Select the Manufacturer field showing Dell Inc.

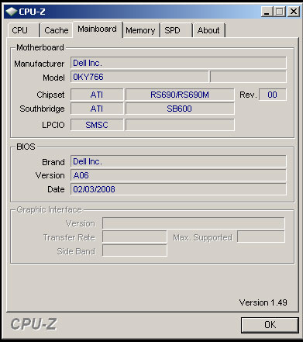(178, 63)
